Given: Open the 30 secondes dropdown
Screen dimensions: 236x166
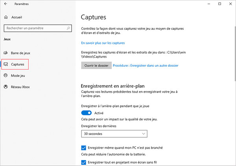Looking at the screenshot, I should [x=114, y=134].
